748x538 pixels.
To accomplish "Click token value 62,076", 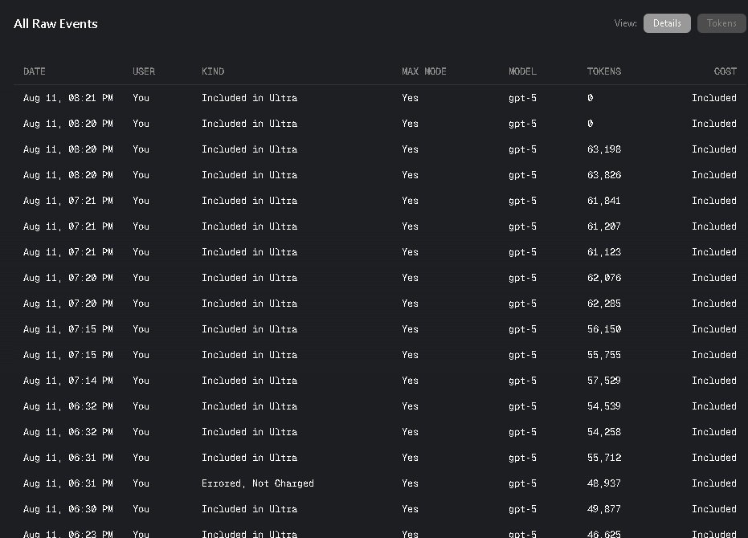I will click(x=604, y=278).
